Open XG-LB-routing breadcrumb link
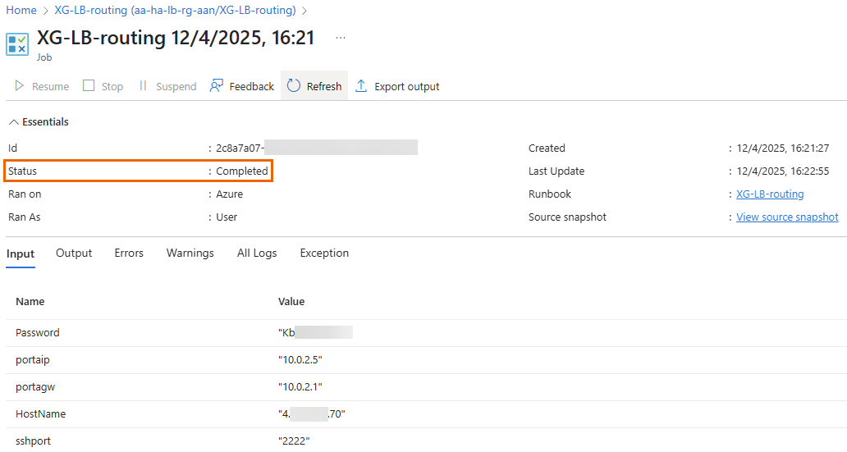This screenshot has height=452, width=847. (x=174, y=11)
